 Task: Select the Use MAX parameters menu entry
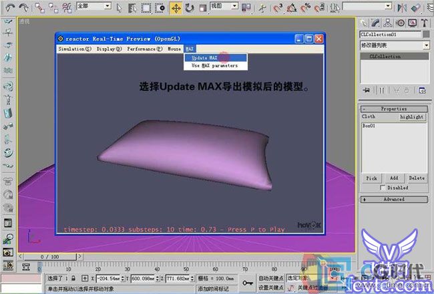[216, 65]
